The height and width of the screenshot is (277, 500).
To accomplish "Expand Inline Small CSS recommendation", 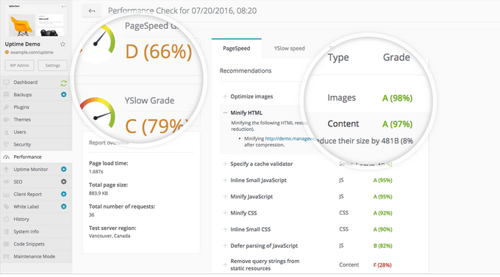I will 225,229.
